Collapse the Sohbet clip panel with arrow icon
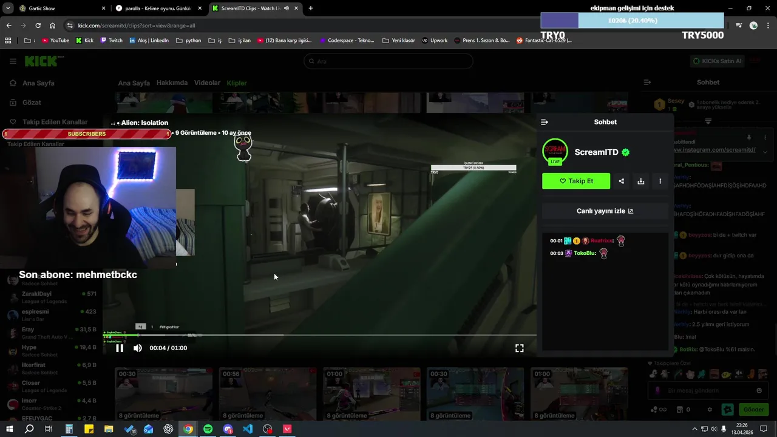This screenshot has width=777, height=437. (545, 122)
